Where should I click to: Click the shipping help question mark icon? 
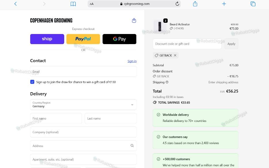[167, 82]
